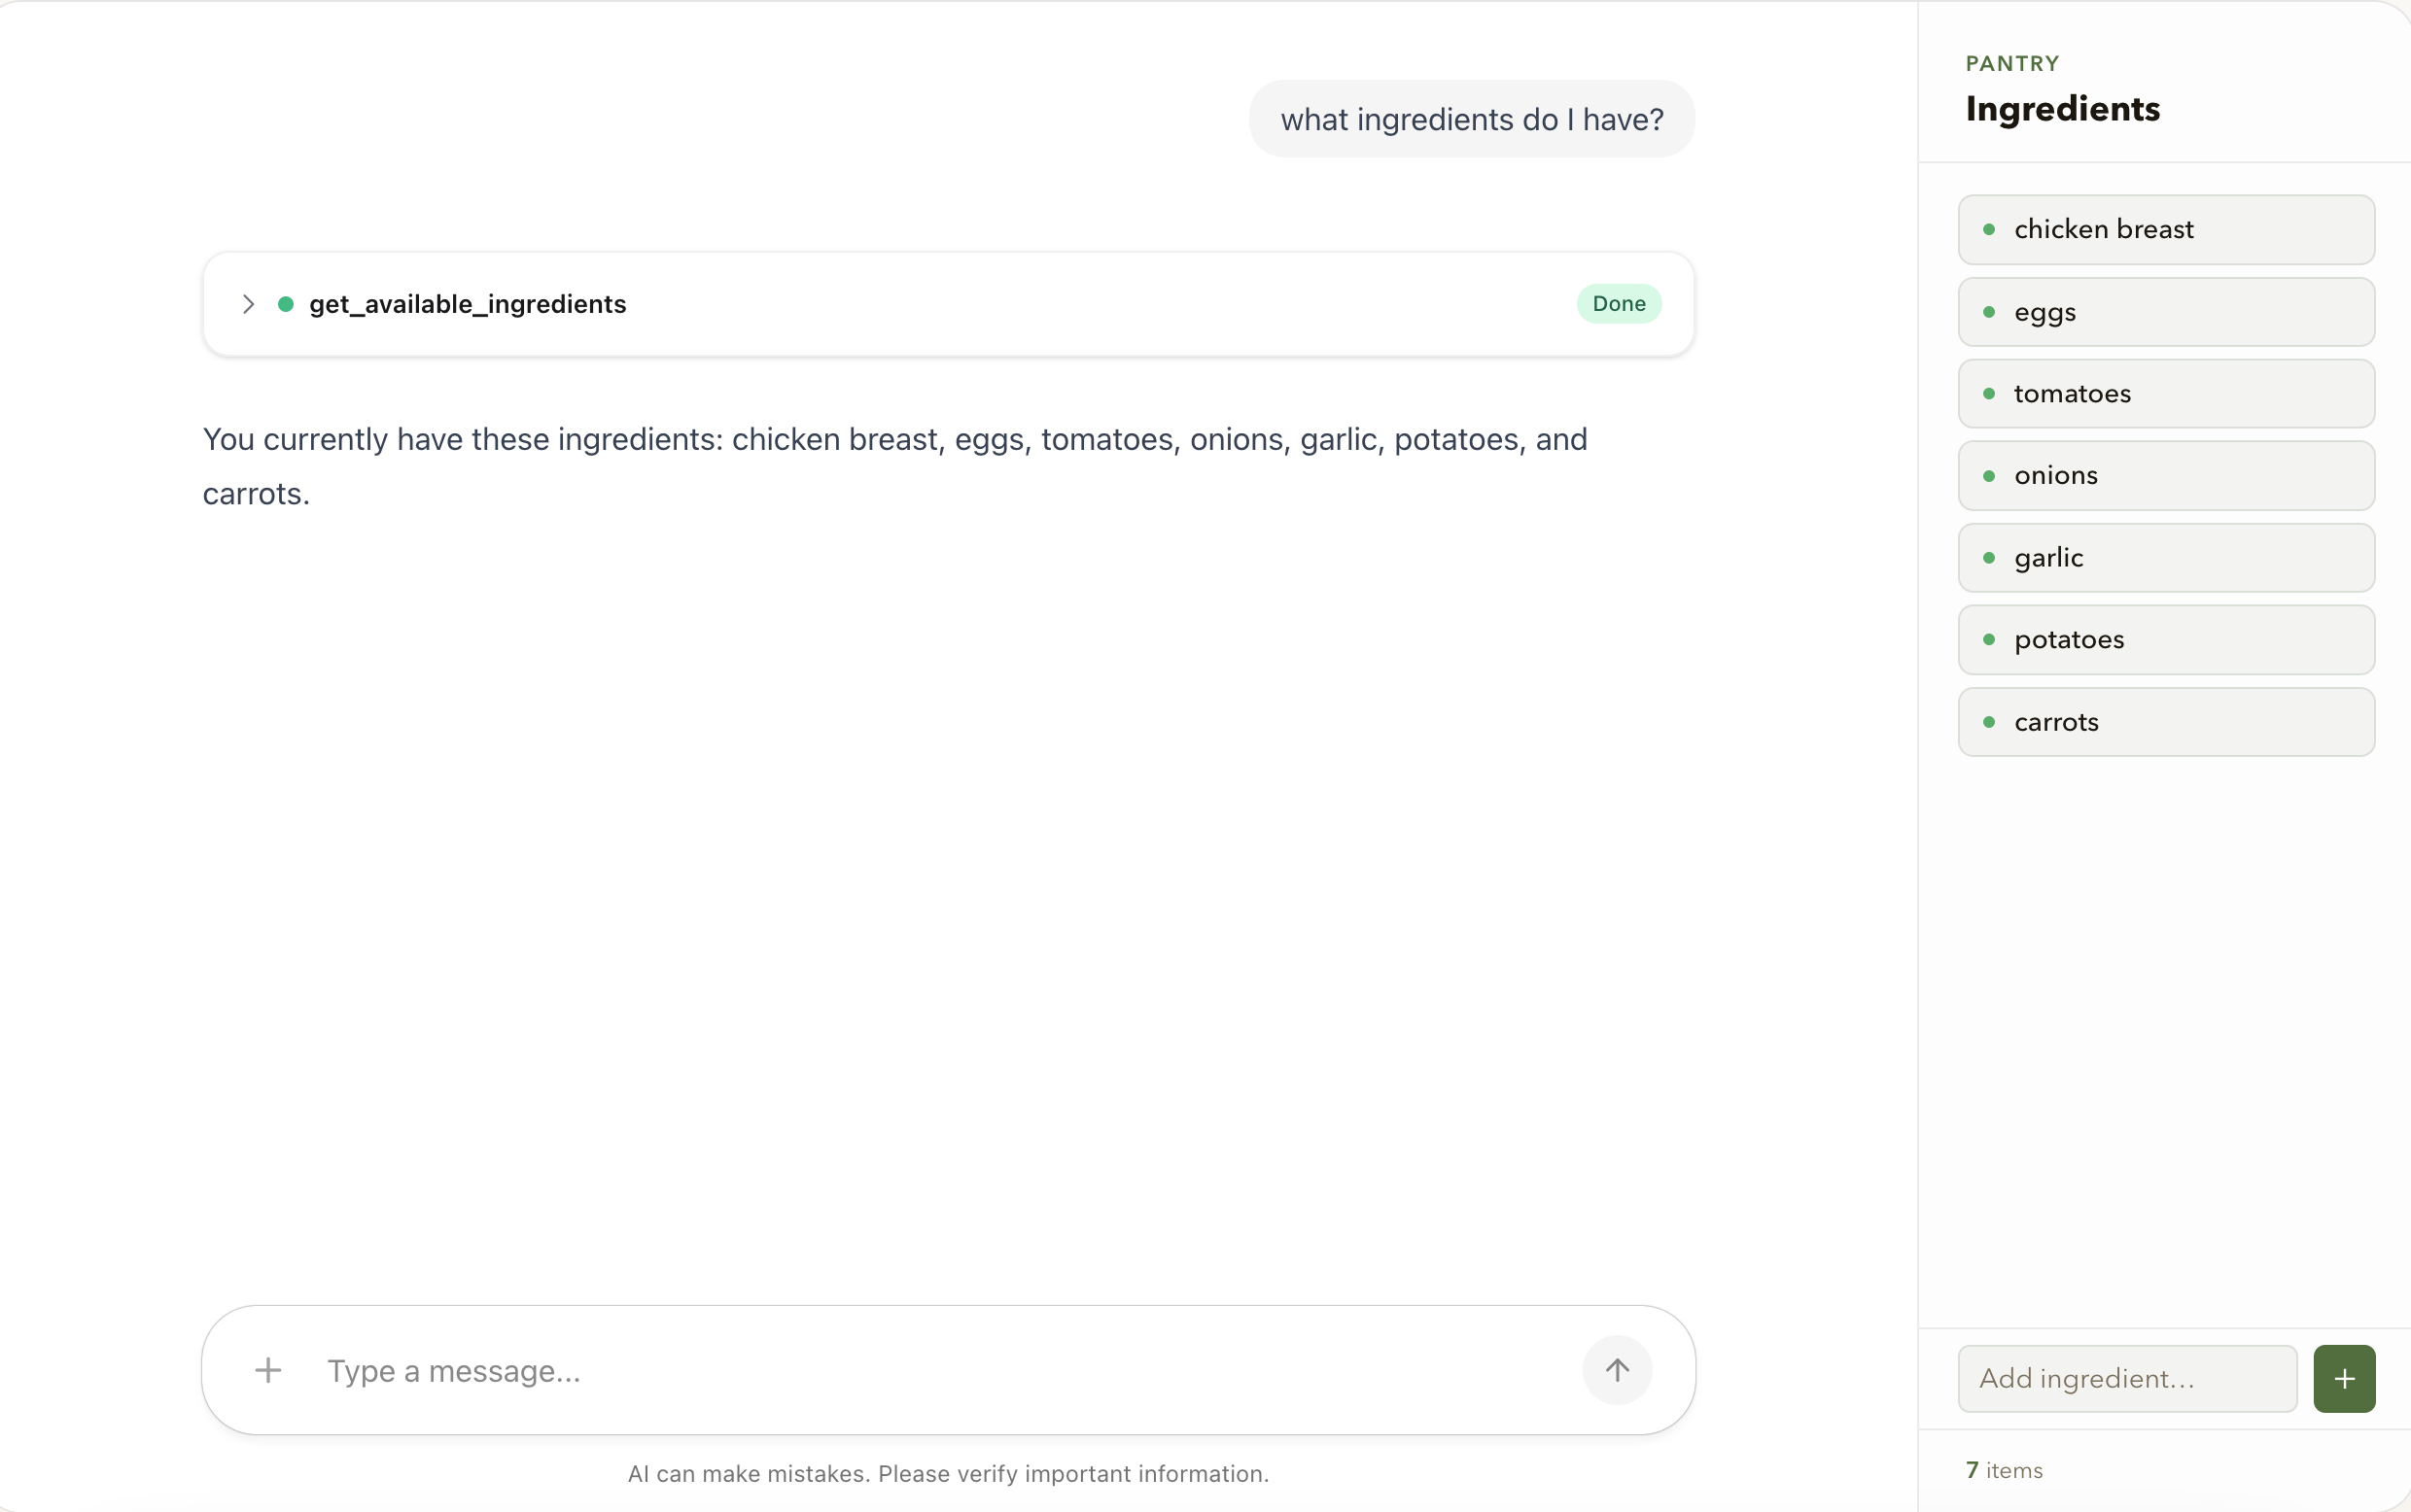Click the AI can make mistakes disclaimer

948,1473
